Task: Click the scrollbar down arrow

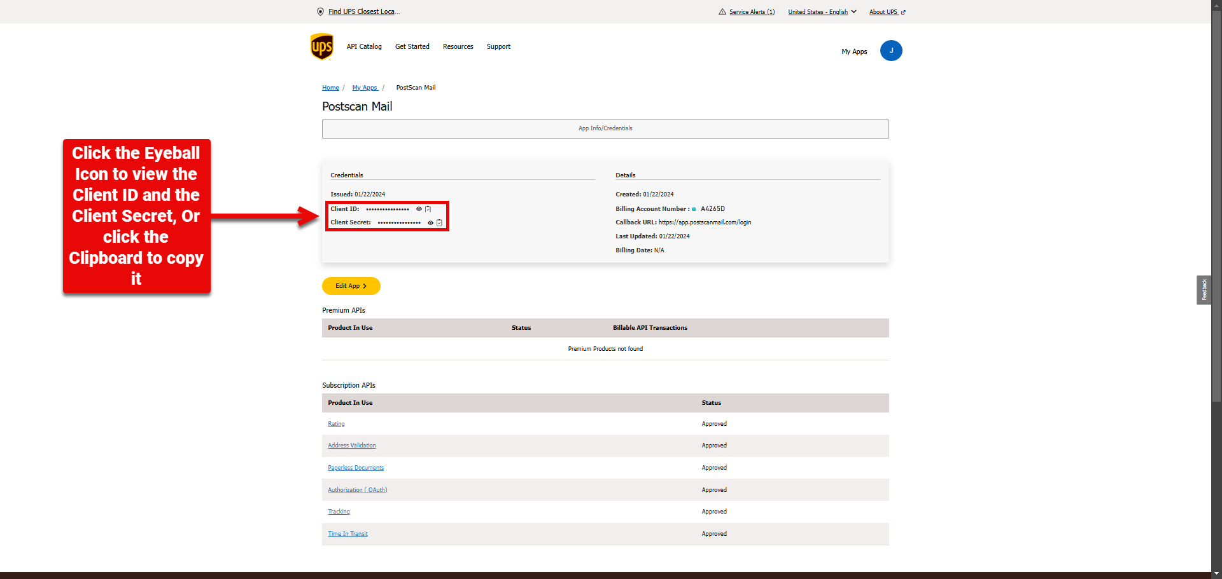Action: [1216, 573]
